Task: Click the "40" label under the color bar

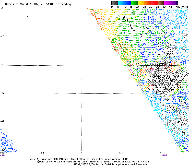Action: [164, 7]
